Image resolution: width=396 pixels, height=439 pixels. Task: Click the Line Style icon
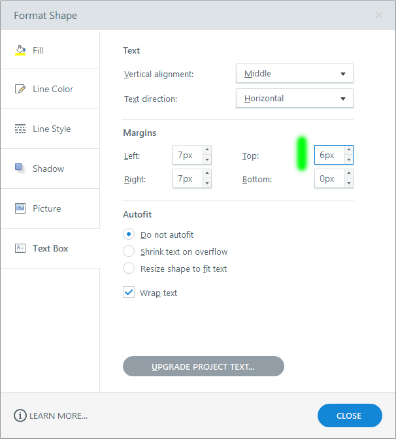click(x=20, y=129)
